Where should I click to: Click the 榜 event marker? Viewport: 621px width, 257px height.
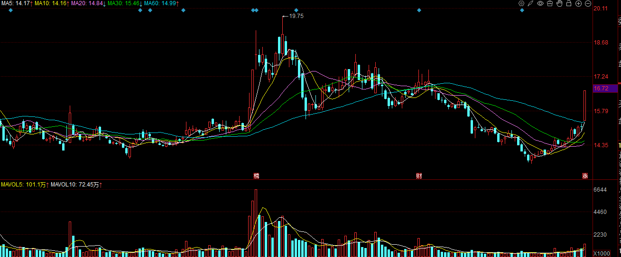click(x=256, y=176)
